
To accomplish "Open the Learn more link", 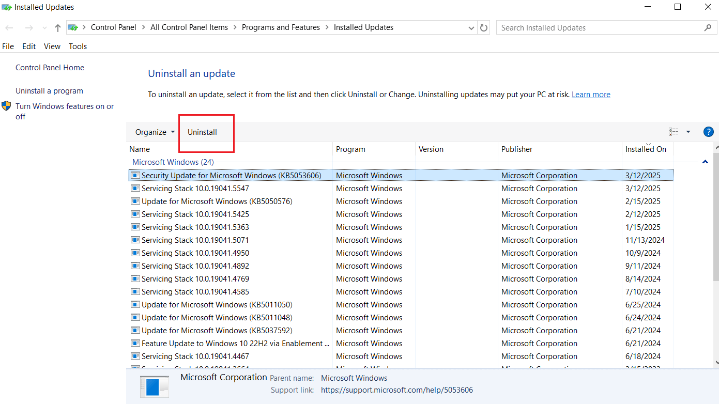I will click(591, 94).
